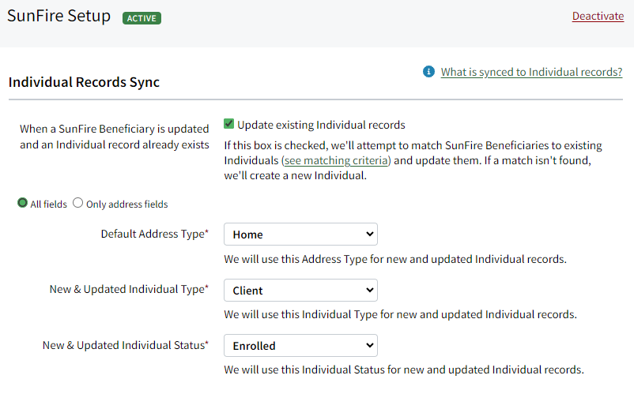Click the Individual Records Sync heading
The height and width of the screenshot is (394, 634).
point(84,82)
